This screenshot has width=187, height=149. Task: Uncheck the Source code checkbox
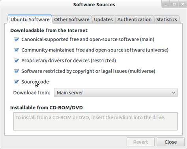tap(16, 82)
